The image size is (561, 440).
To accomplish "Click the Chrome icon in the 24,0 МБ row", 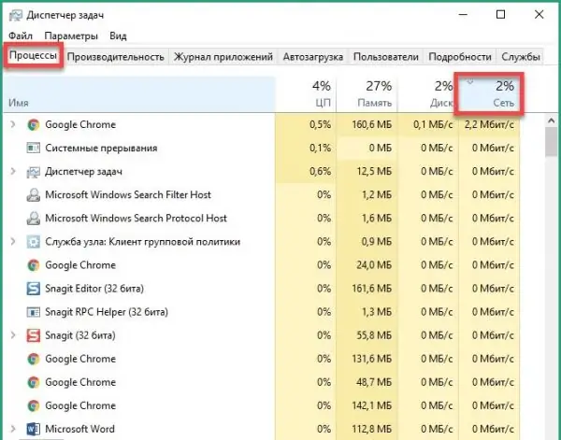I will [x=34, y=265].
